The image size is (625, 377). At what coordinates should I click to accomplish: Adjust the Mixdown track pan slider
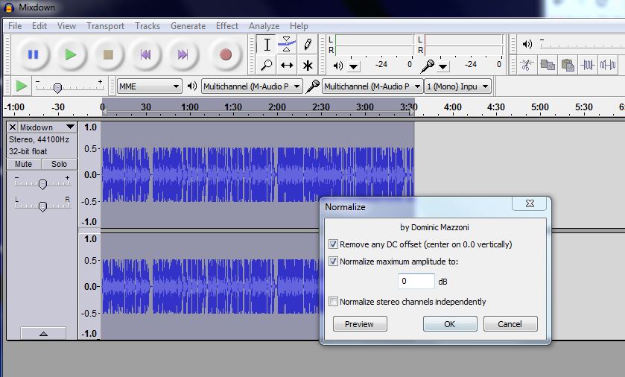point(42,206)
